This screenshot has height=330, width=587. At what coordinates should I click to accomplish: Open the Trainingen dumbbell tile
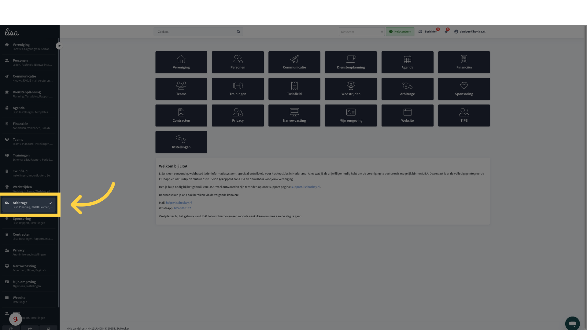coord(238,89)
